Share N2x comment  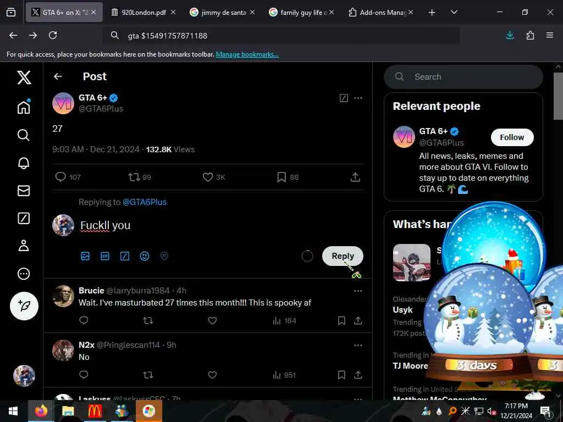click(x=358, y=375)
